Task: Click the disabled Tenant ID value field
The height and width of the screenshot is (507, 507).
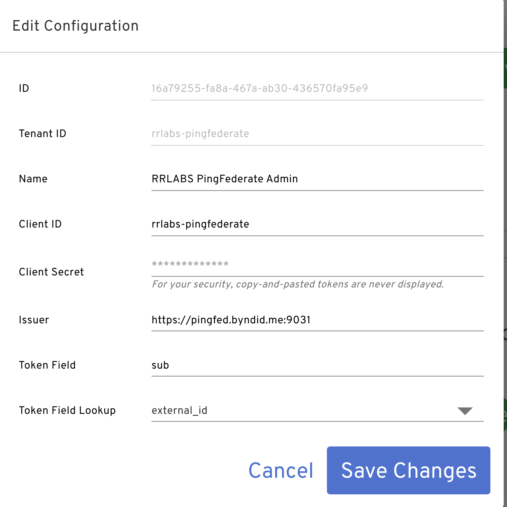Action: tap(317, 134)
